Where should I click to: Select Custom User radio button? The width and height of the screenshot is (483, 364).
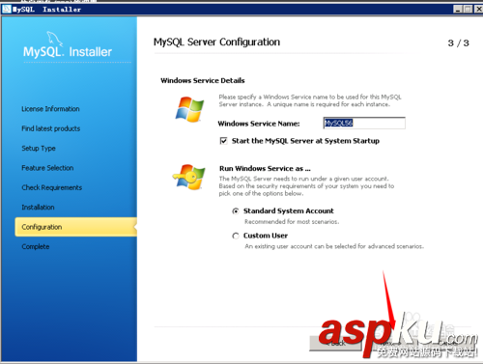[236, 236]
